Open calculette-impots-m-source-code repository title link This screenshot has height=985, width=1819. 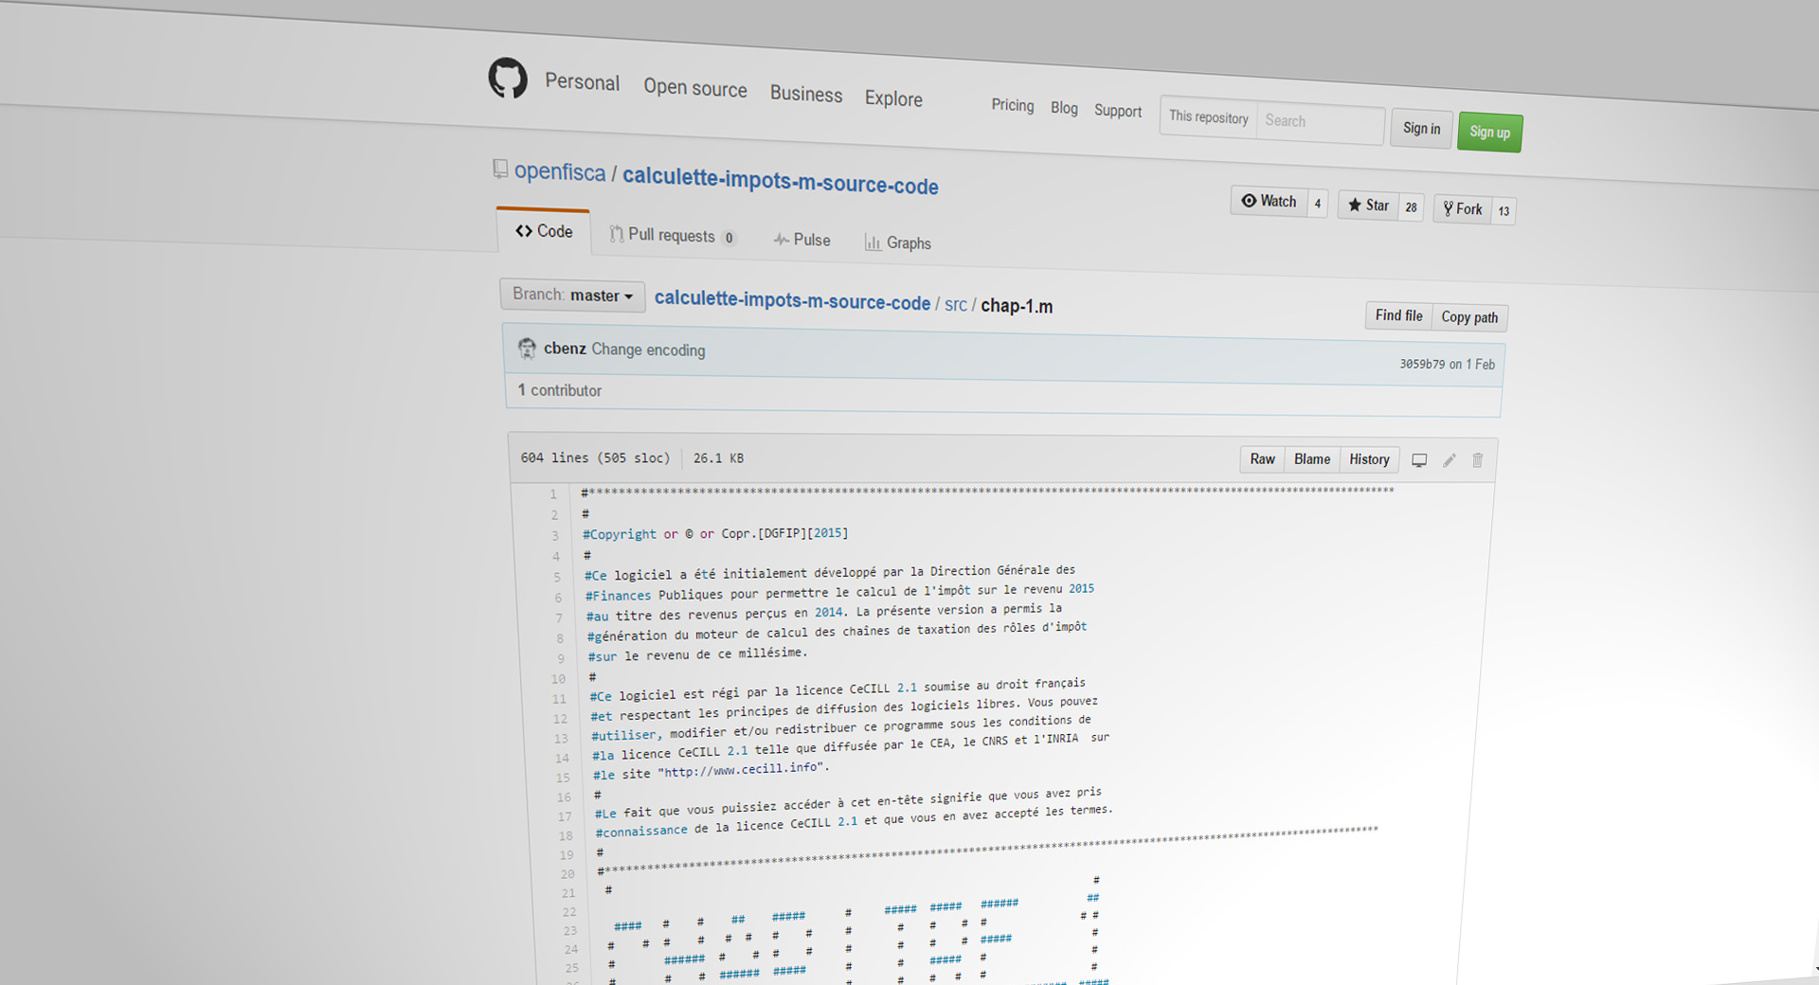tap(780, 181)
